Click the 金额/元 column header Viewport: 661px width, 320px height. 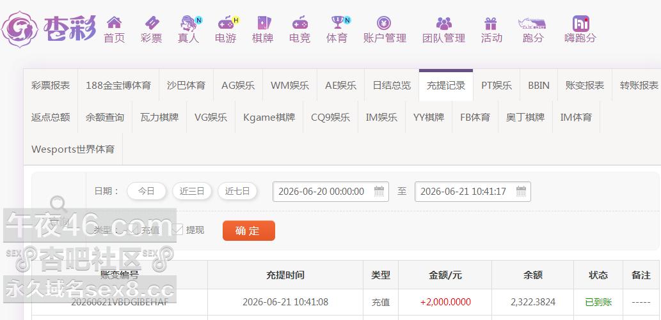point(445,275)
